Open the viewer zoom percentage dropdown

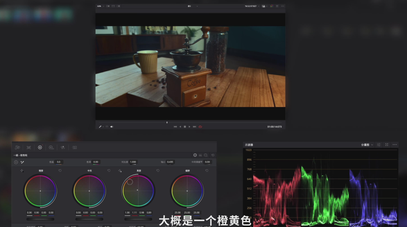coord(101,6)
